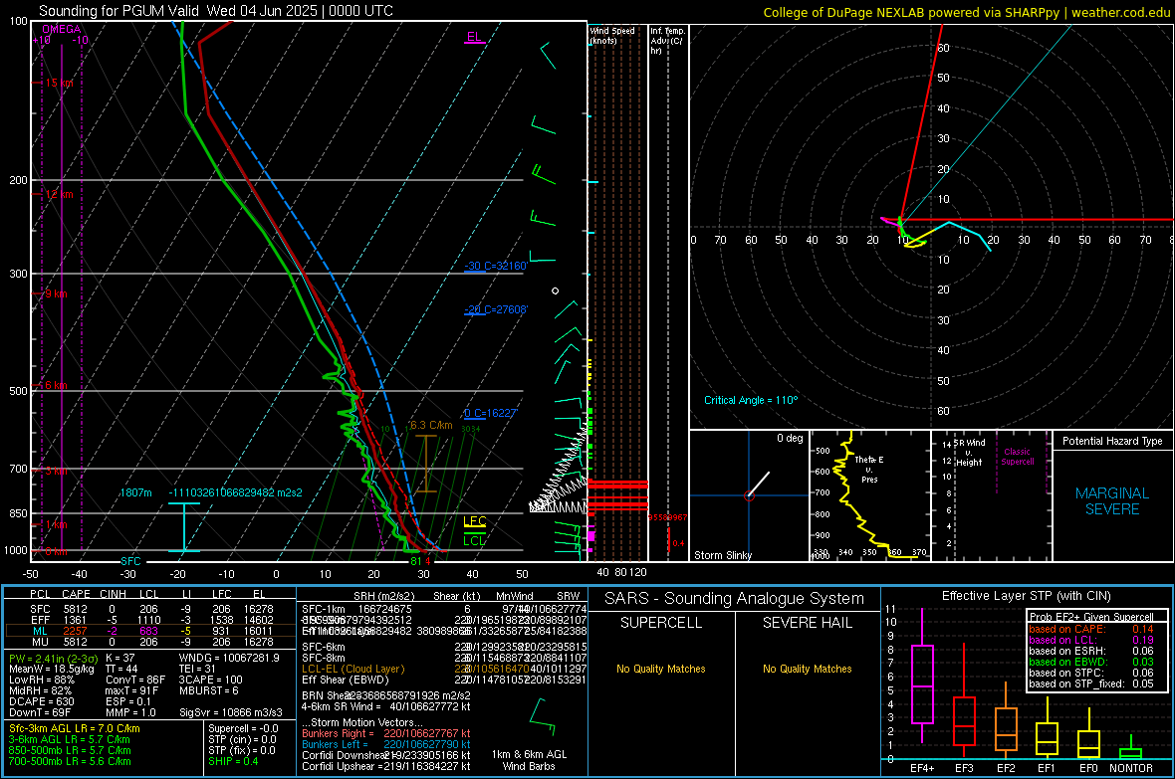Click the magenta EL marker on the skew-T
The height and width of the screenshot is (779, 1175).
click(474, 37)
